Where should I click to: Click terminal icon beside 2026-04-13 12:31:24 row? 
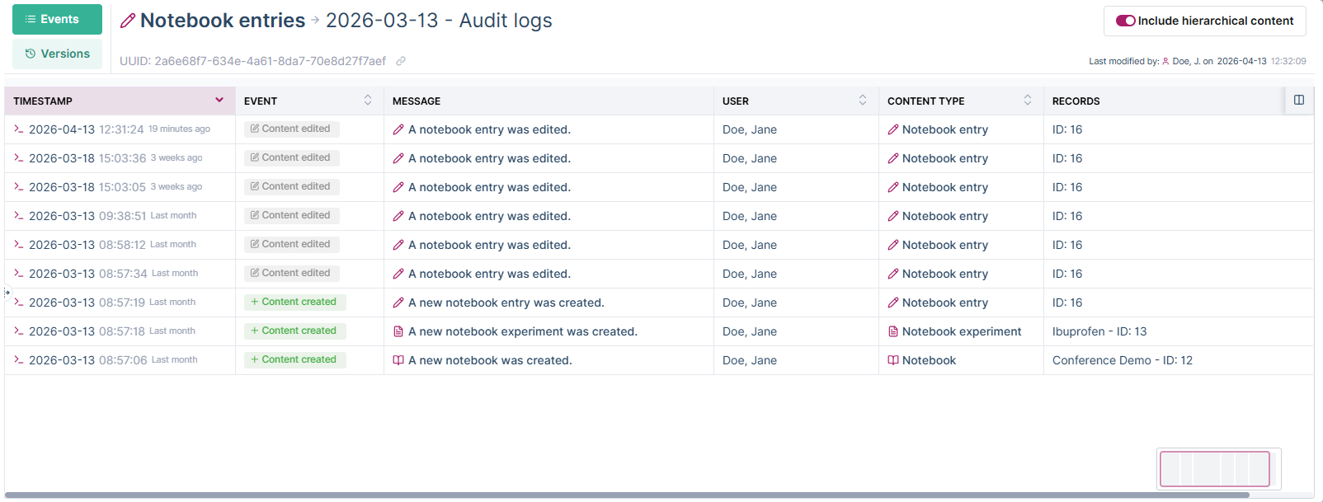[18, 129]
